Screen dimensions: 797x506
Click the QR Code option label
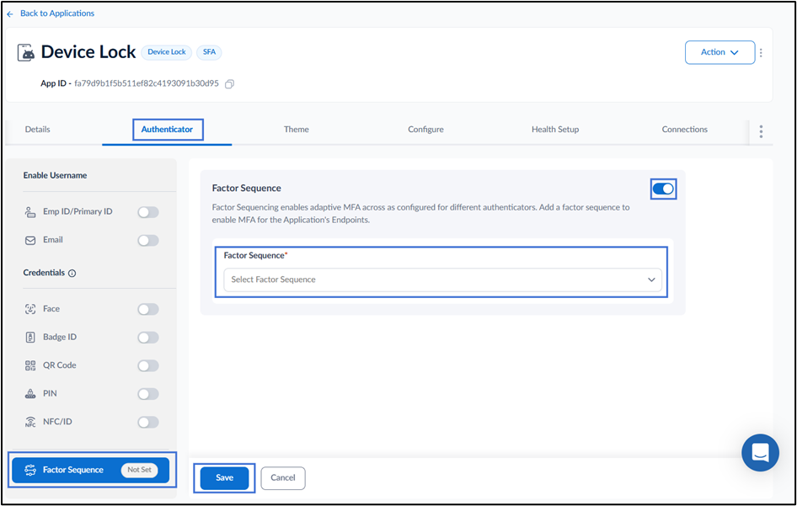tap(60, 365)
